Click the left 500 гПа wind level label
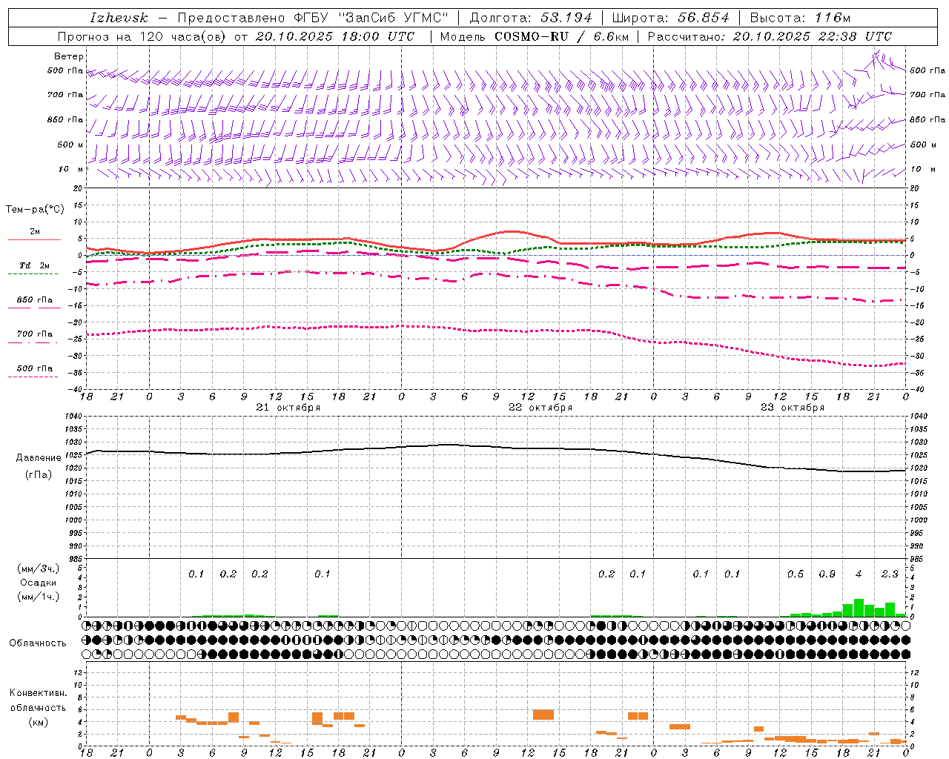Image resolution: width=949 pixels, height=759 pixels. 65,71
